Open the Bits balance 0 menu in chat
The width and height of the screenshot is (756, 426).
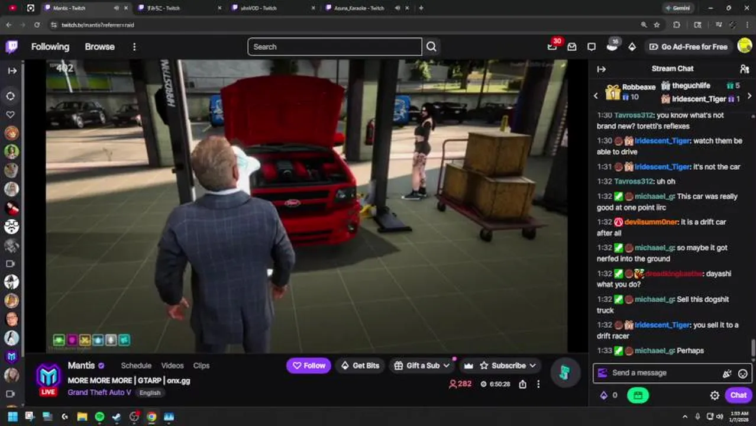[609, 395]
